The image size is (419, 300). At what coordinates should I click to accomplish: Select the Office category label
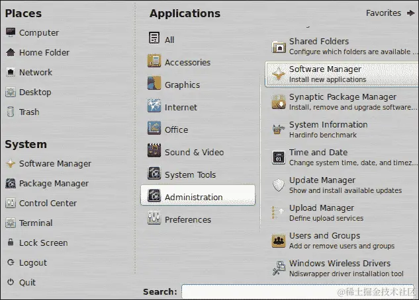click(176, 130)
